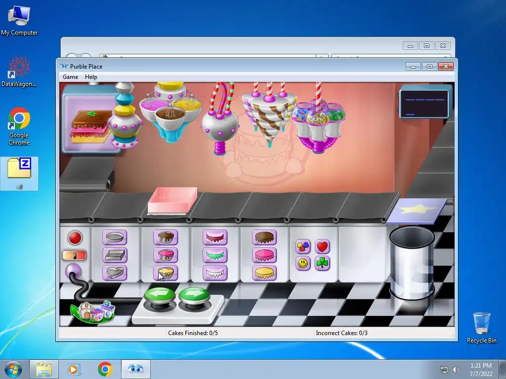Add the green clover decoration
The image size is (506, 379).
pos(322,264)
